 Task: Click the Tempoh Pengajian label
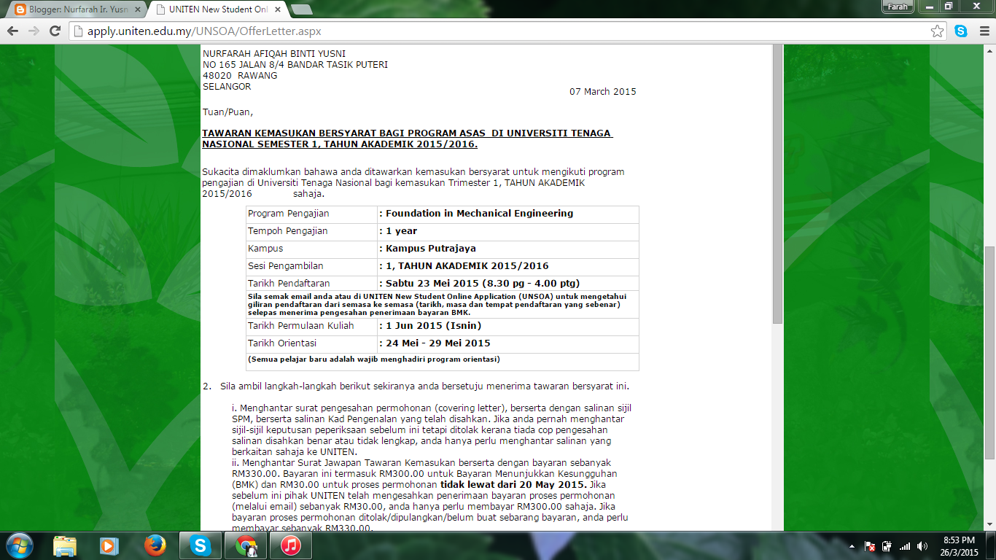288,231
